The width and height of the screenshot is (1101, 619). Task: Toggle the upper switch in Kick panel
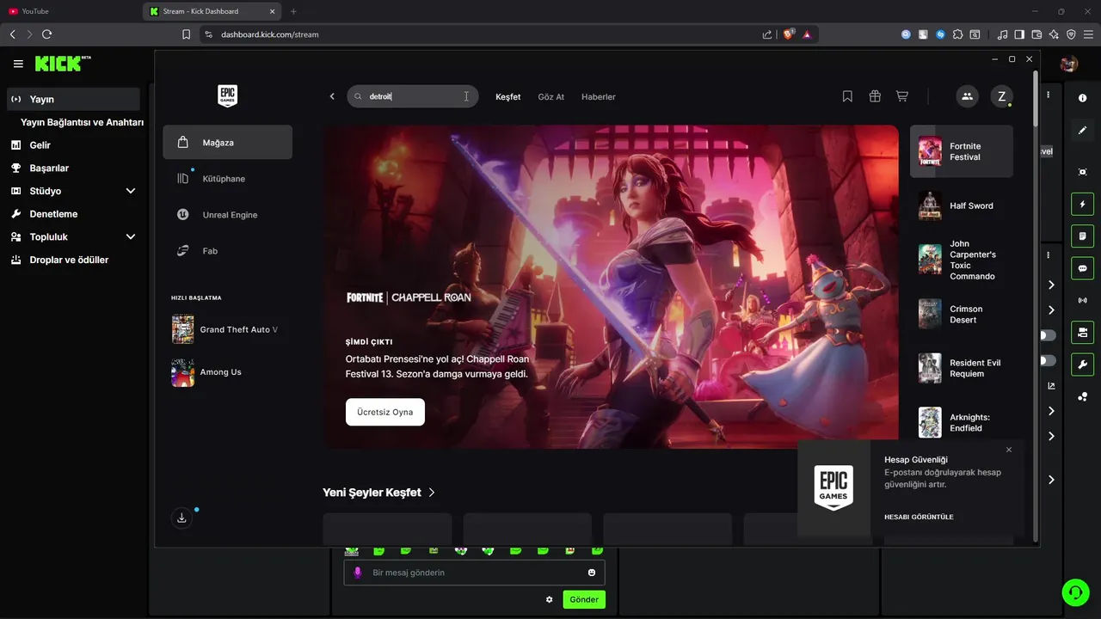(1047, 335)
